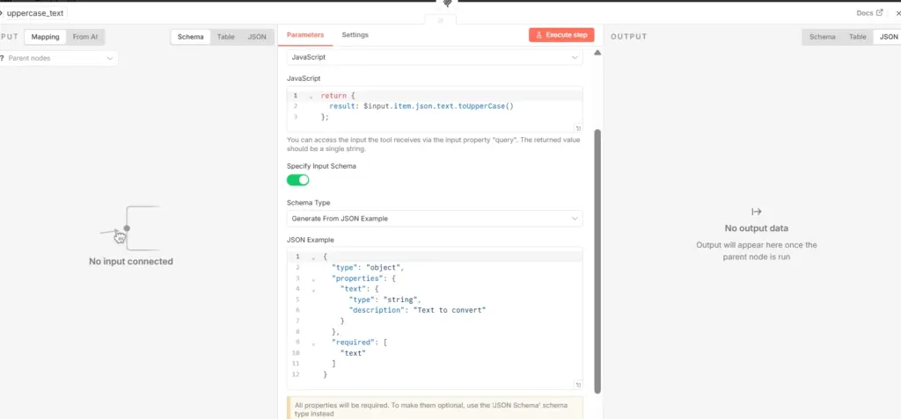The image size is (901, 419).
Task: Click the panel drag handle above Parameters
Action: (x=441, y=20)
